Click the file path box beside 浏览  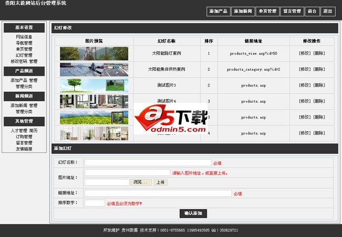point(107,182)
